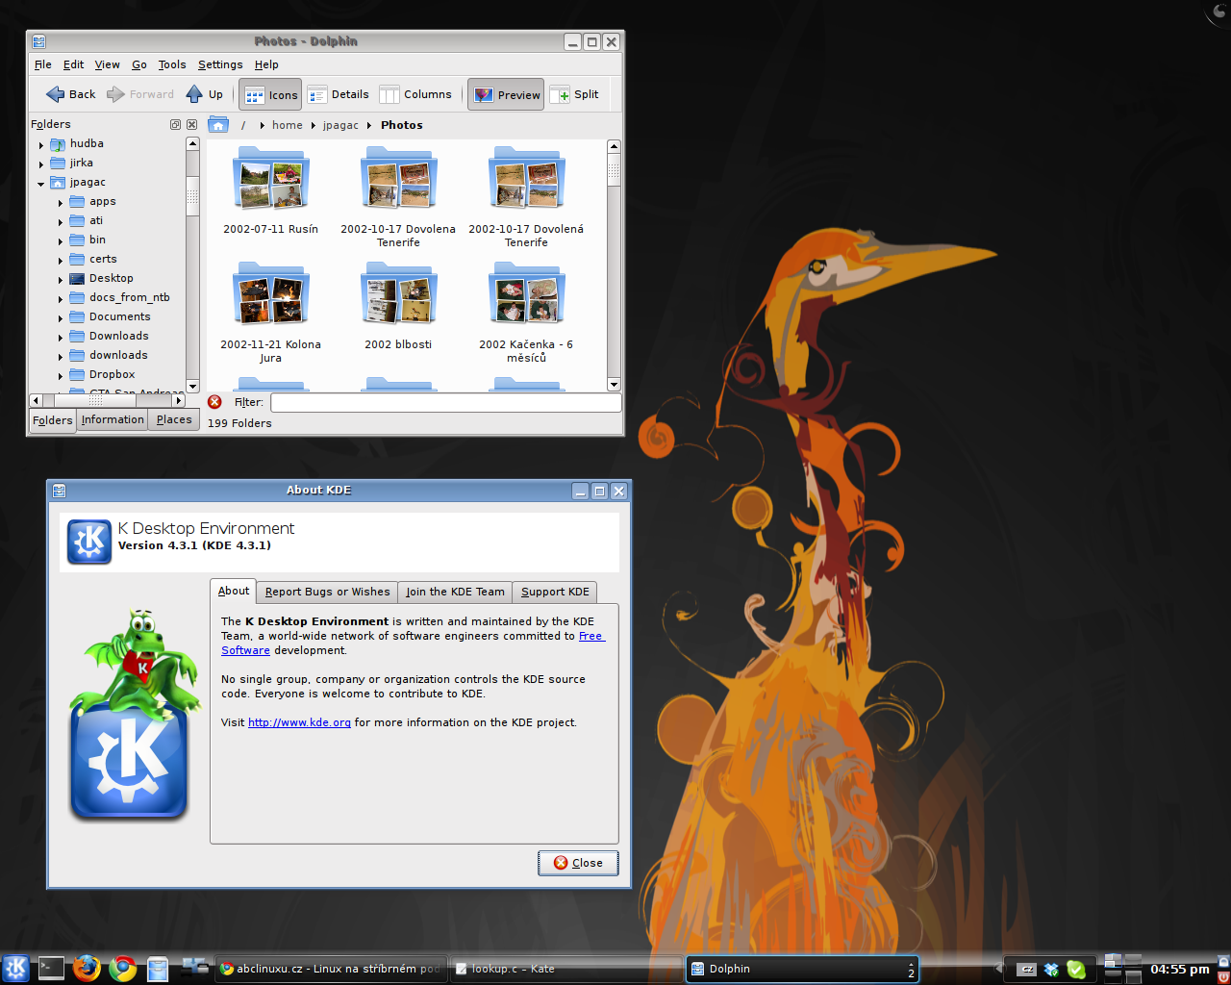Collapse the jpagac folder in tree
The image size is (1231, 985).
tap(41, 184)
